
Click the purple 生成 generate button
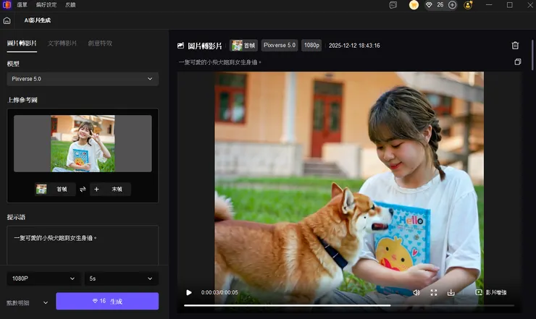[107, 301]
